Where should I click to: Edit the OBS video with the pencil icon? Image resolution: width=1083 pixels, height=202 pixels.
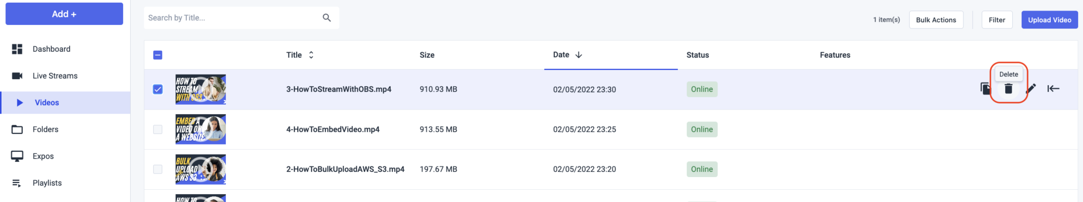(1031, 89)
